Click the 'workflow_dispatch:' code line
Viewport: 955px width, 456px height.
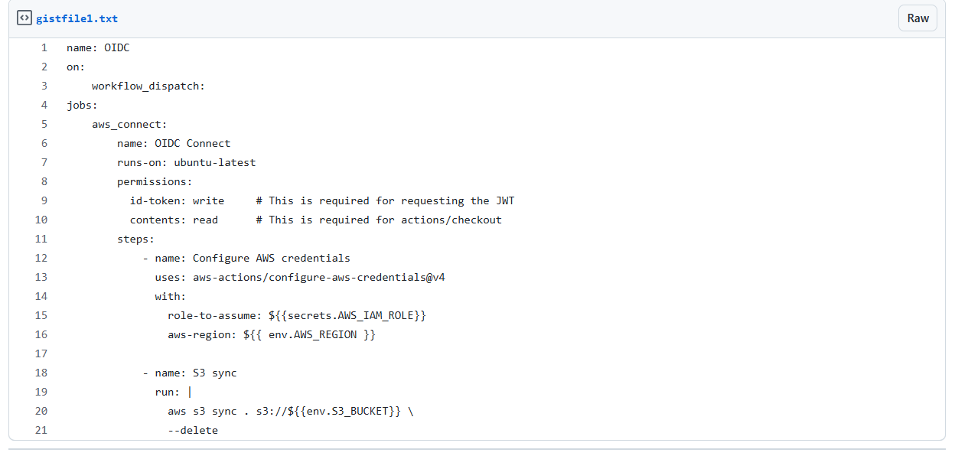coord(148,86)
